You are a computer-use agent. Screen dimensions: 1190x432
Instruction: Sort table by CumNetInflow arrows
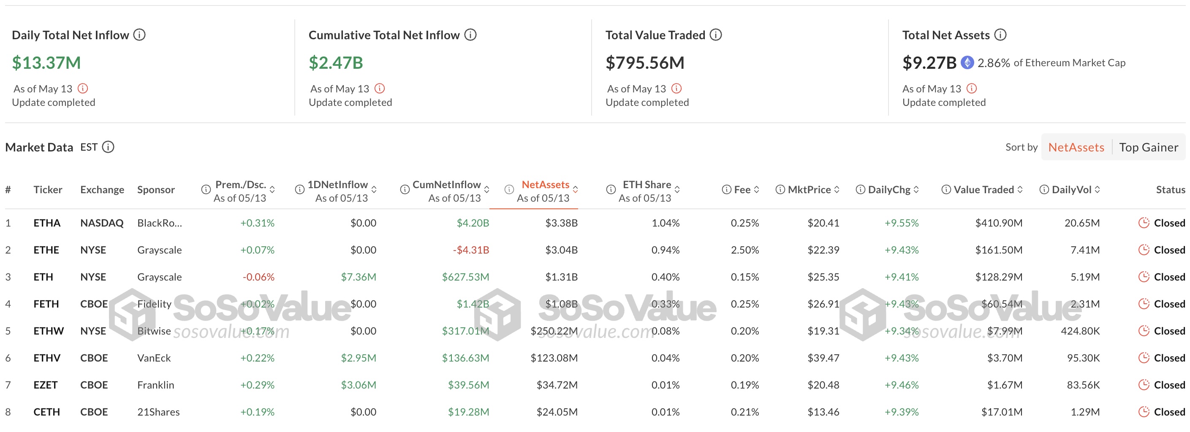click(486, 189)
